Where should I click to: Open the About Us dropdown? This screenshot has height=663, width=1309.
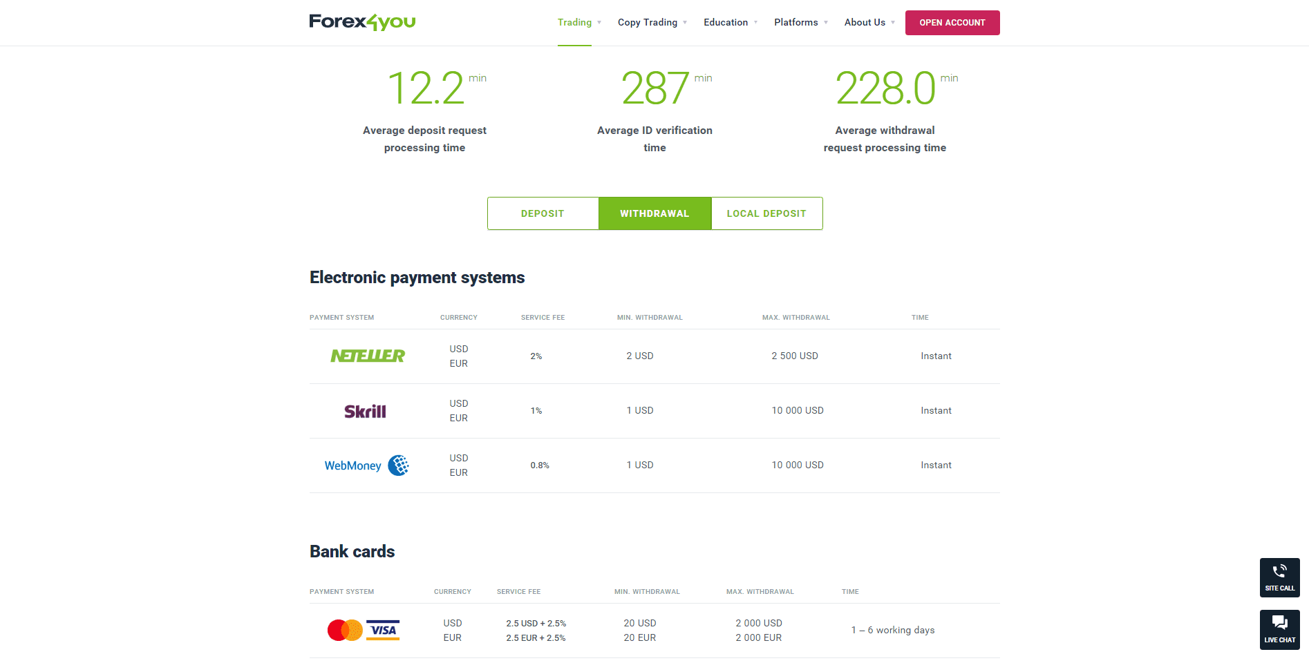869,22
